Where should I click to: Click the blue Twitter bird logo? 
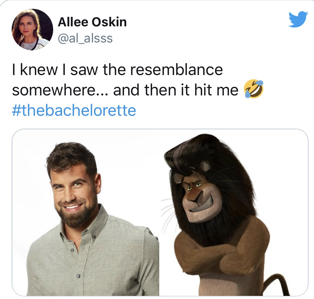298,19
